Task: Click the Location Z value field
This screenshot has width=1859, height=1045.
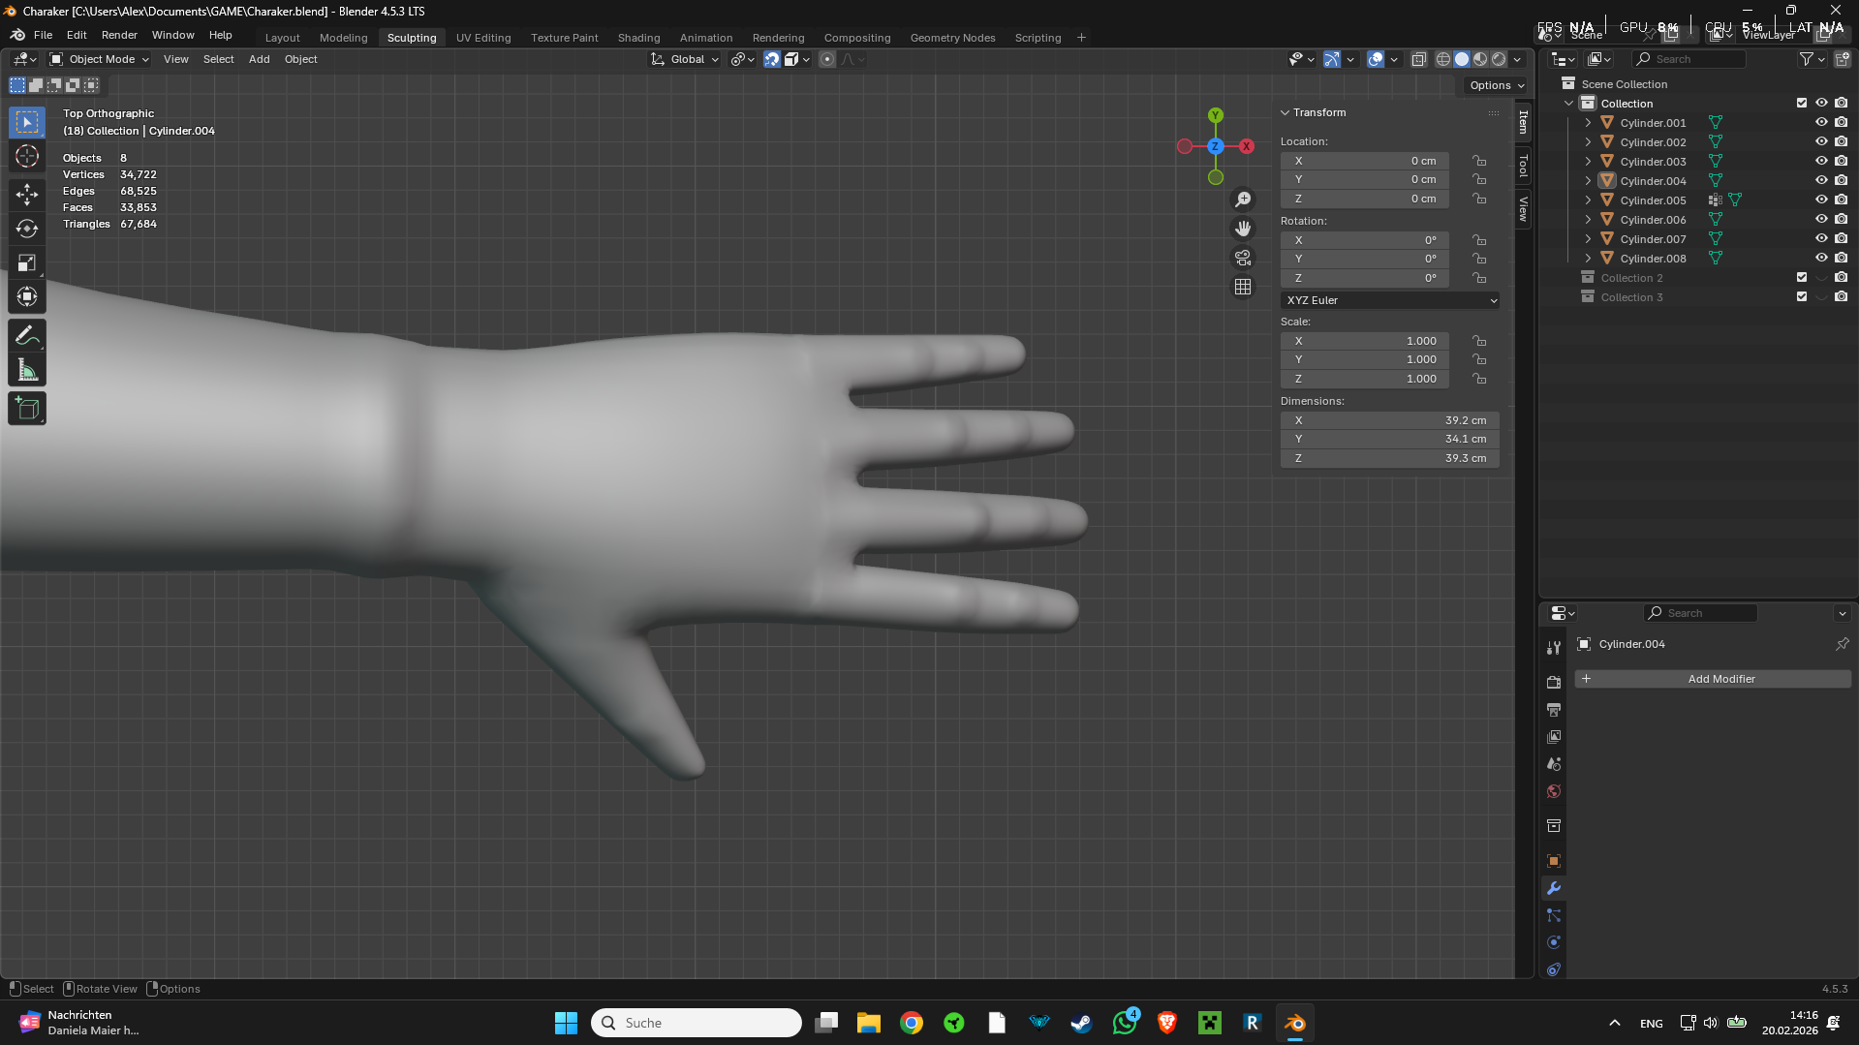Action: [1365, 199]
